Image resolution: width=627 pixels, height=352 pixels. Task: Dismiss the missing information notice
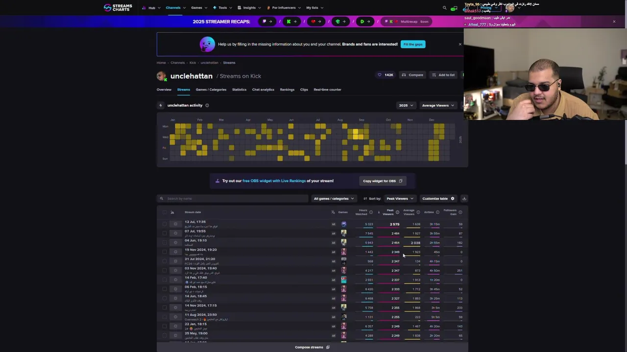click(x=460, y=44)
